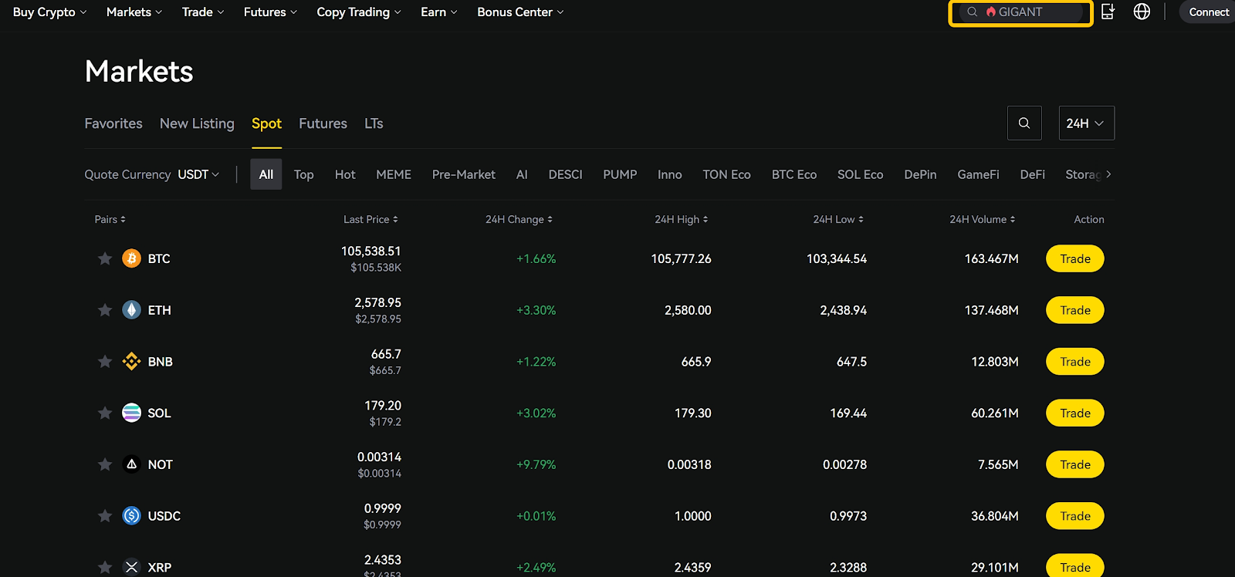Click the Bitcoin coin icon

131,258
